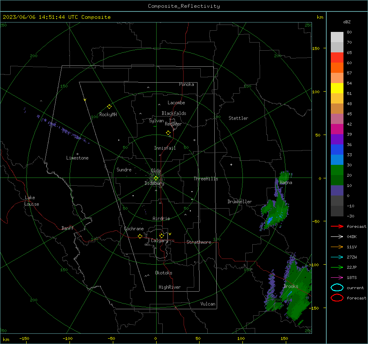Click the ThreeHills town label
This screenshot has height=344, width=368.
click(x=206, y=179)
